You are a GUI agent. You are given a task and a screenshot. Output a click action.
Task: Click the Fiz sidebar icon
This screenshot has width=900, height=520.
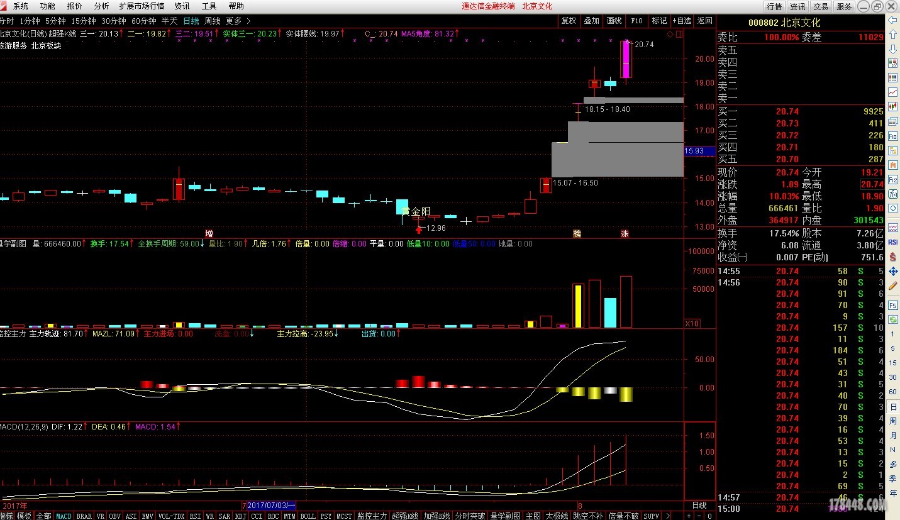coord(892,179)
